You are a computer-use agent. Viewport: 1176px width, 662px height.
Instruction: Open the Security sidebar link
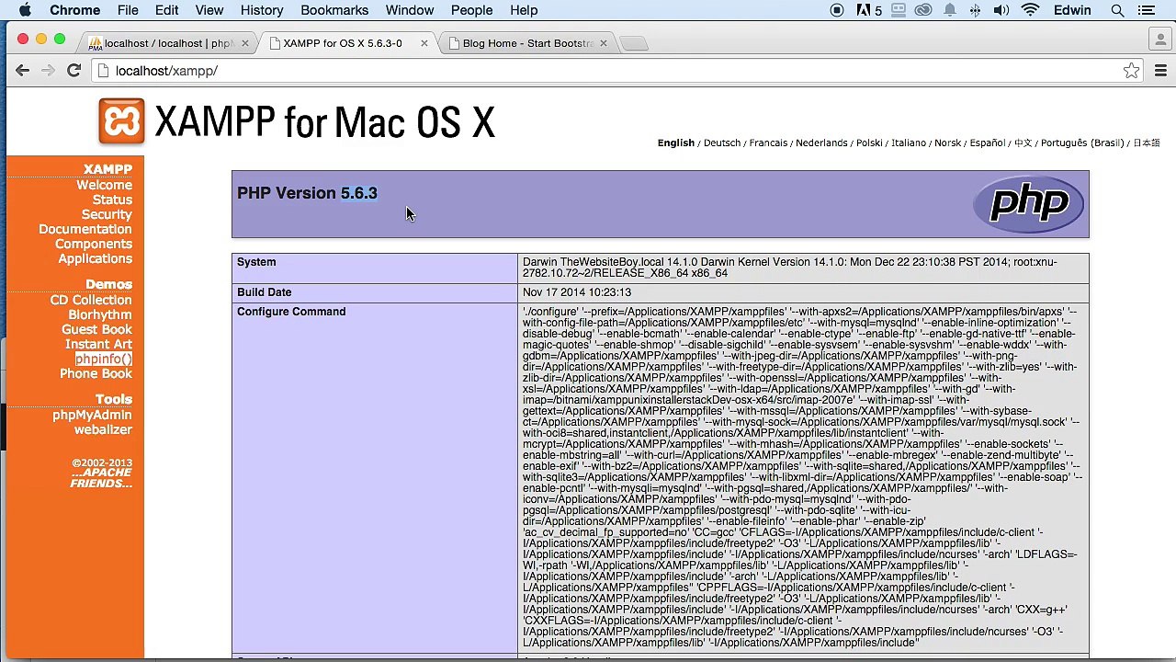pos(107,214)
